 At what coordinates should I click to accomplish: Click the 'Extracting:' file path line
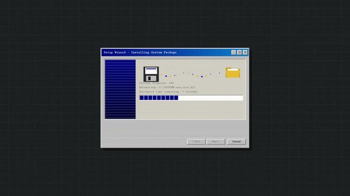167,88
